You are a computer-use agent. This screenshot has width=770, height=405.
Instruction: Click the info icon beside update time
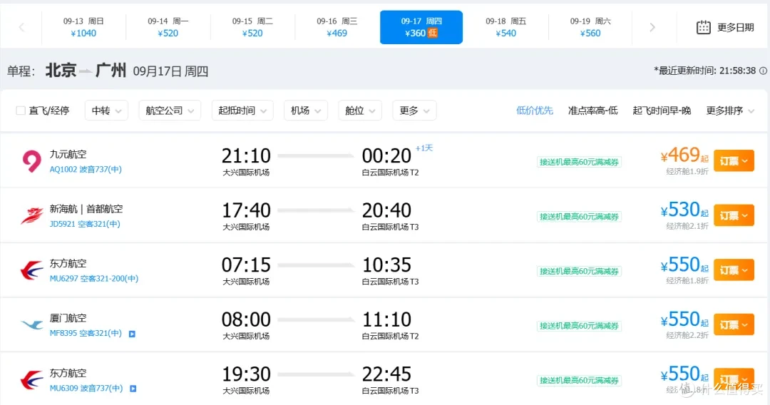(763, 71)
